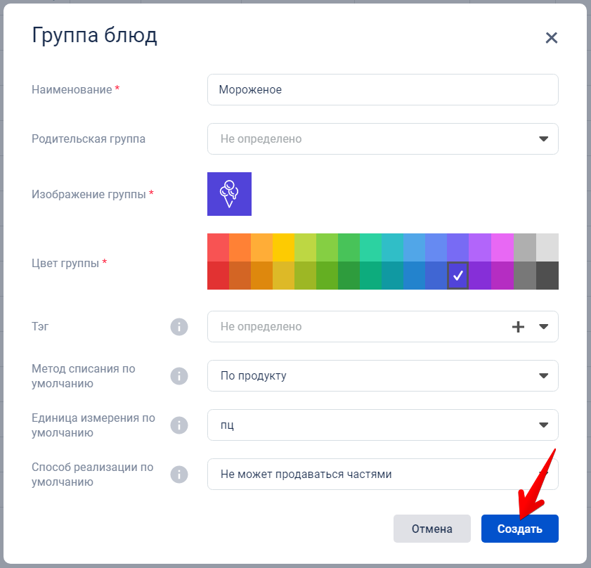Click the Отмена button

432,529
